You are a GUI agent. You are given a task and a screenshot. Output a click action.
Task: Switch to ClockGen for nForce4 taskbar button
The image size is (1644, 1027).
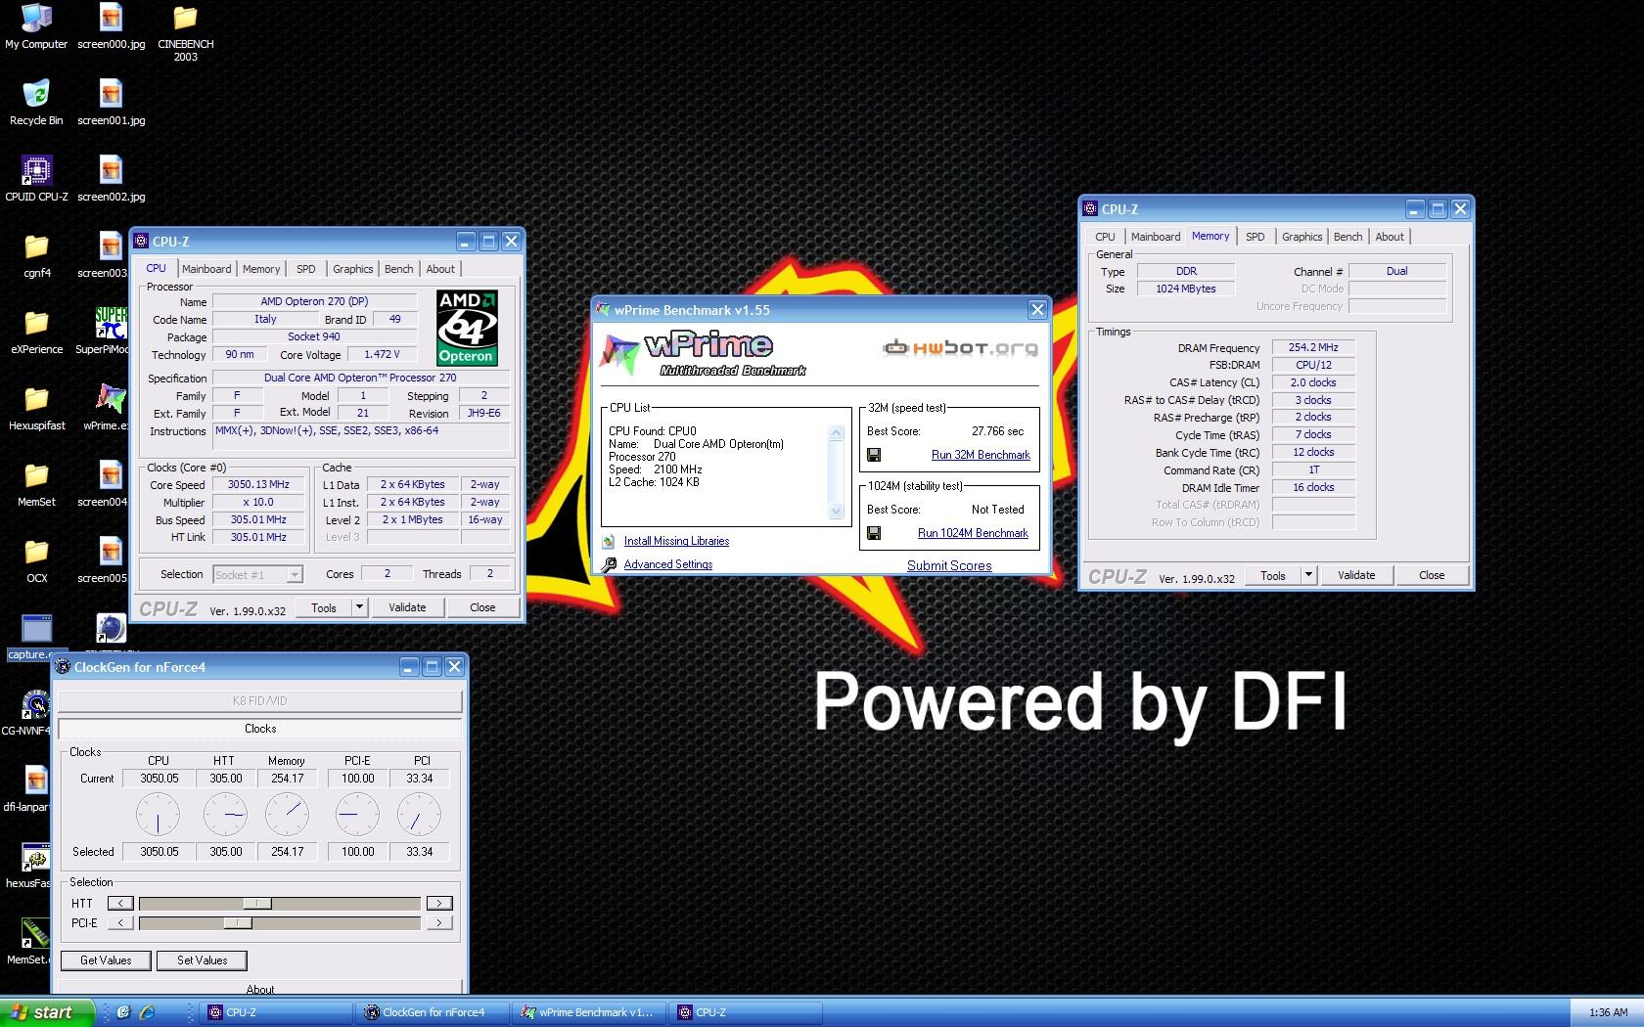432,1012
